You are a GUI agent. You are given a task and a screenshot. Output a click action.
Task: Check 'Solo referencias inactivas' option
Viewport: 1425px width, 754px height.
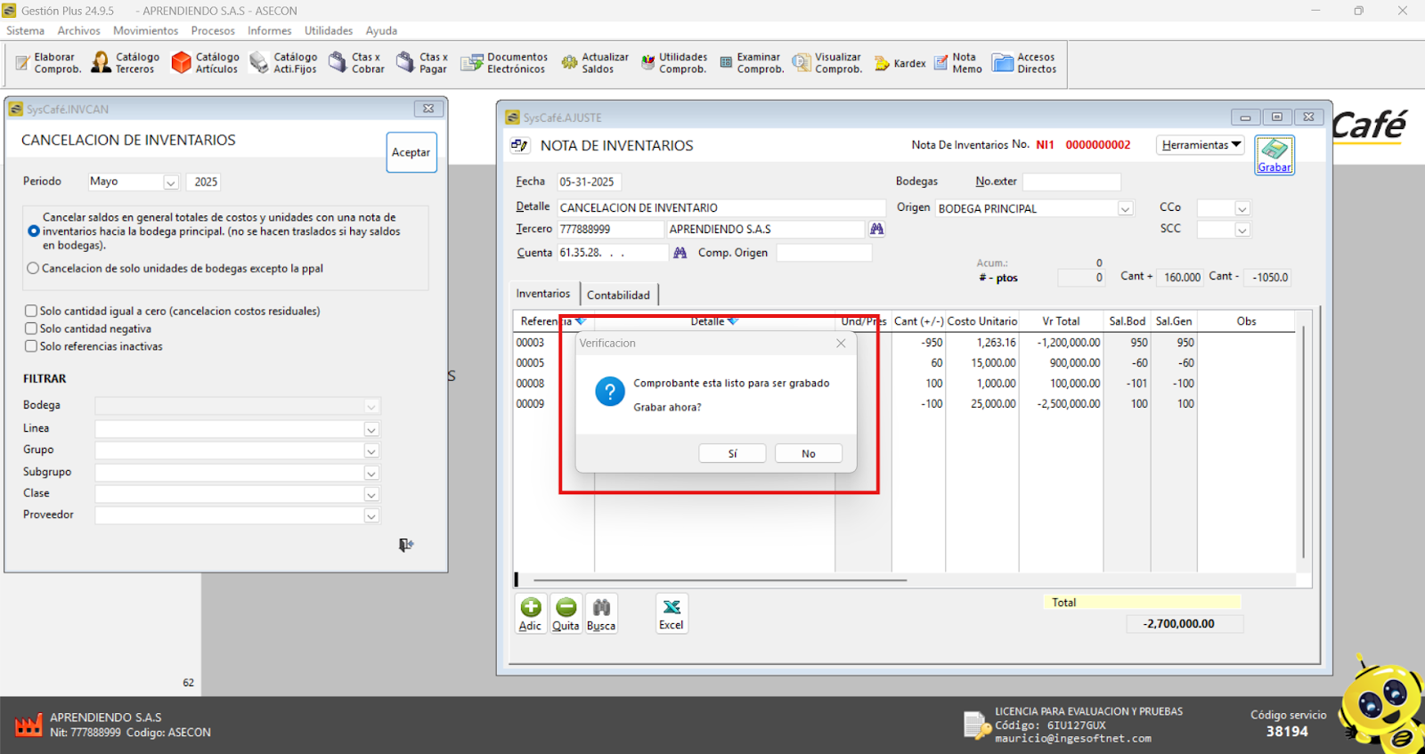point(31,346)
